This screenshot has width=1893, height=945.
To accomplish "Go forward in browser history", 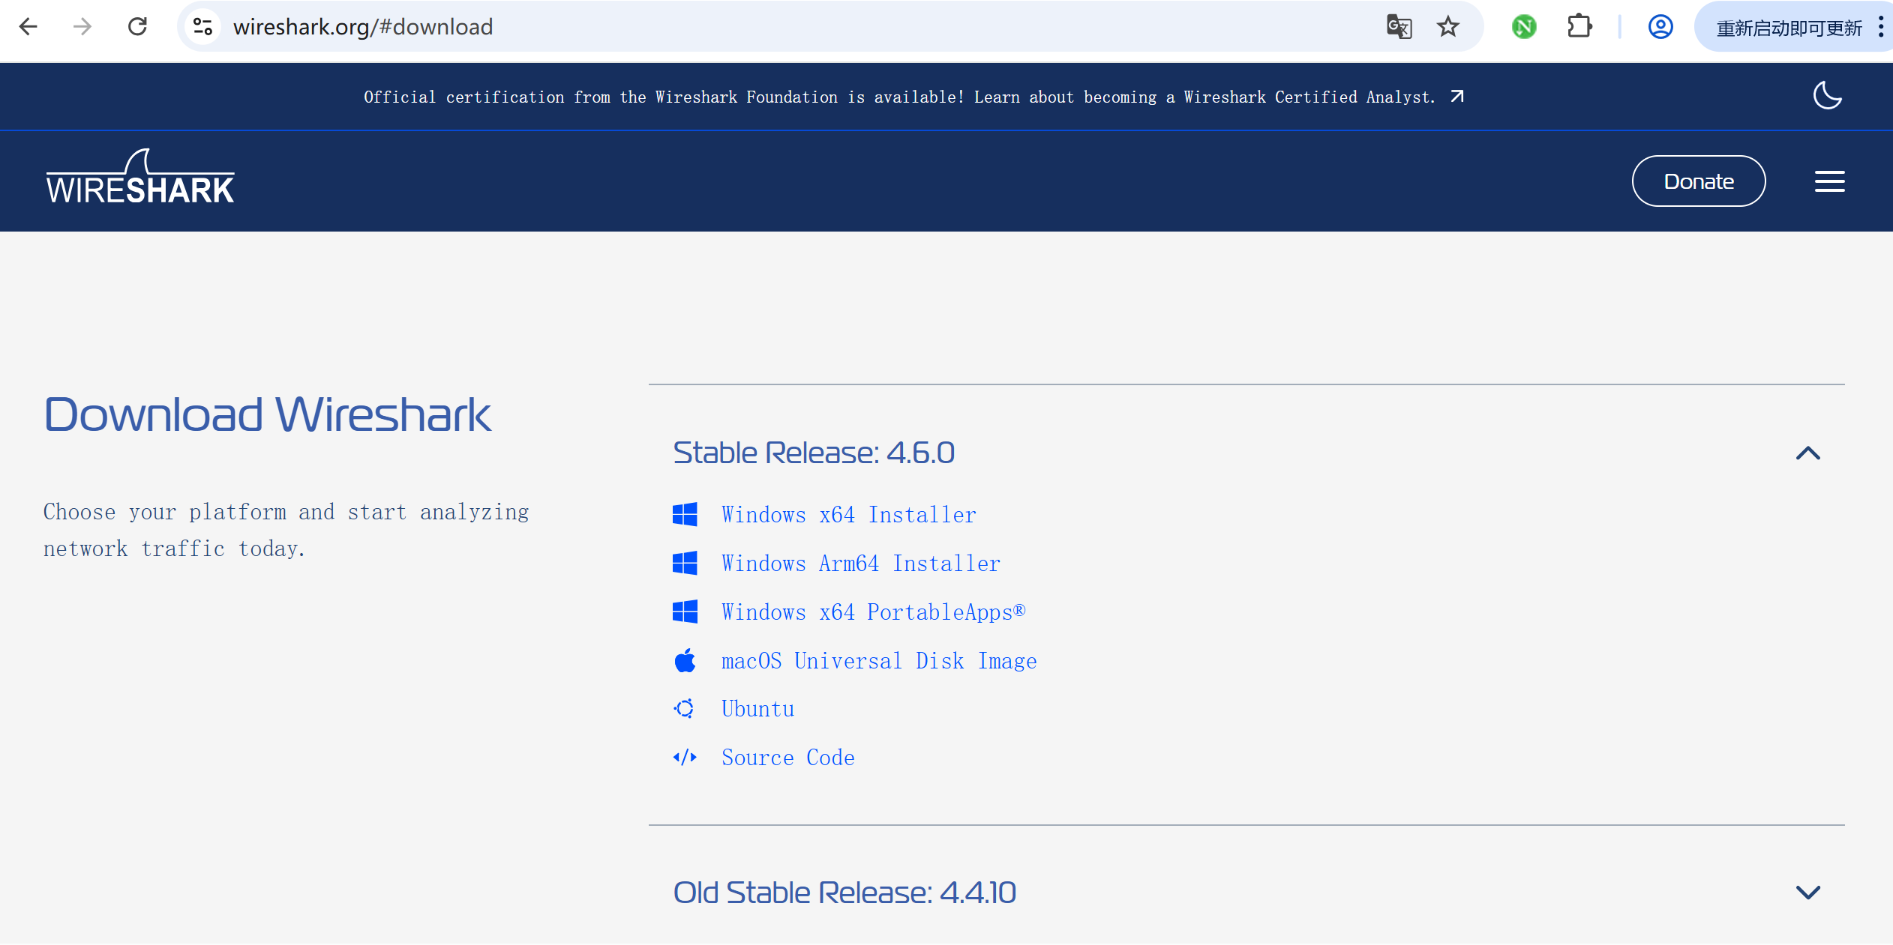I will 82,27.
